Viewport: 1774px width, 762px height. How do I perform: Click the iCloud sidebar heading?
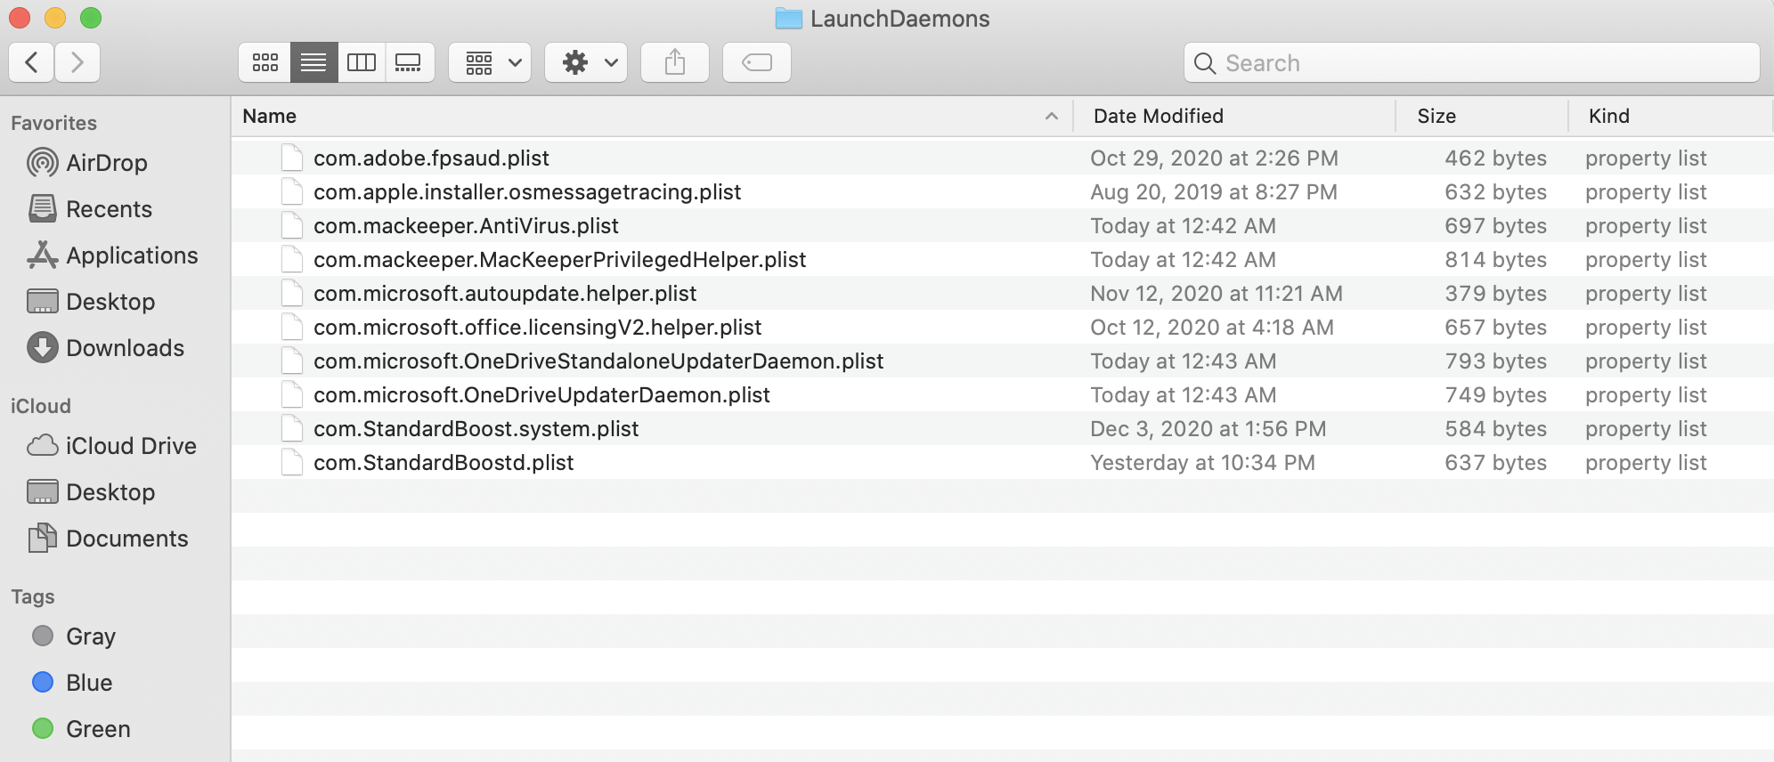(x=41, y=406)
